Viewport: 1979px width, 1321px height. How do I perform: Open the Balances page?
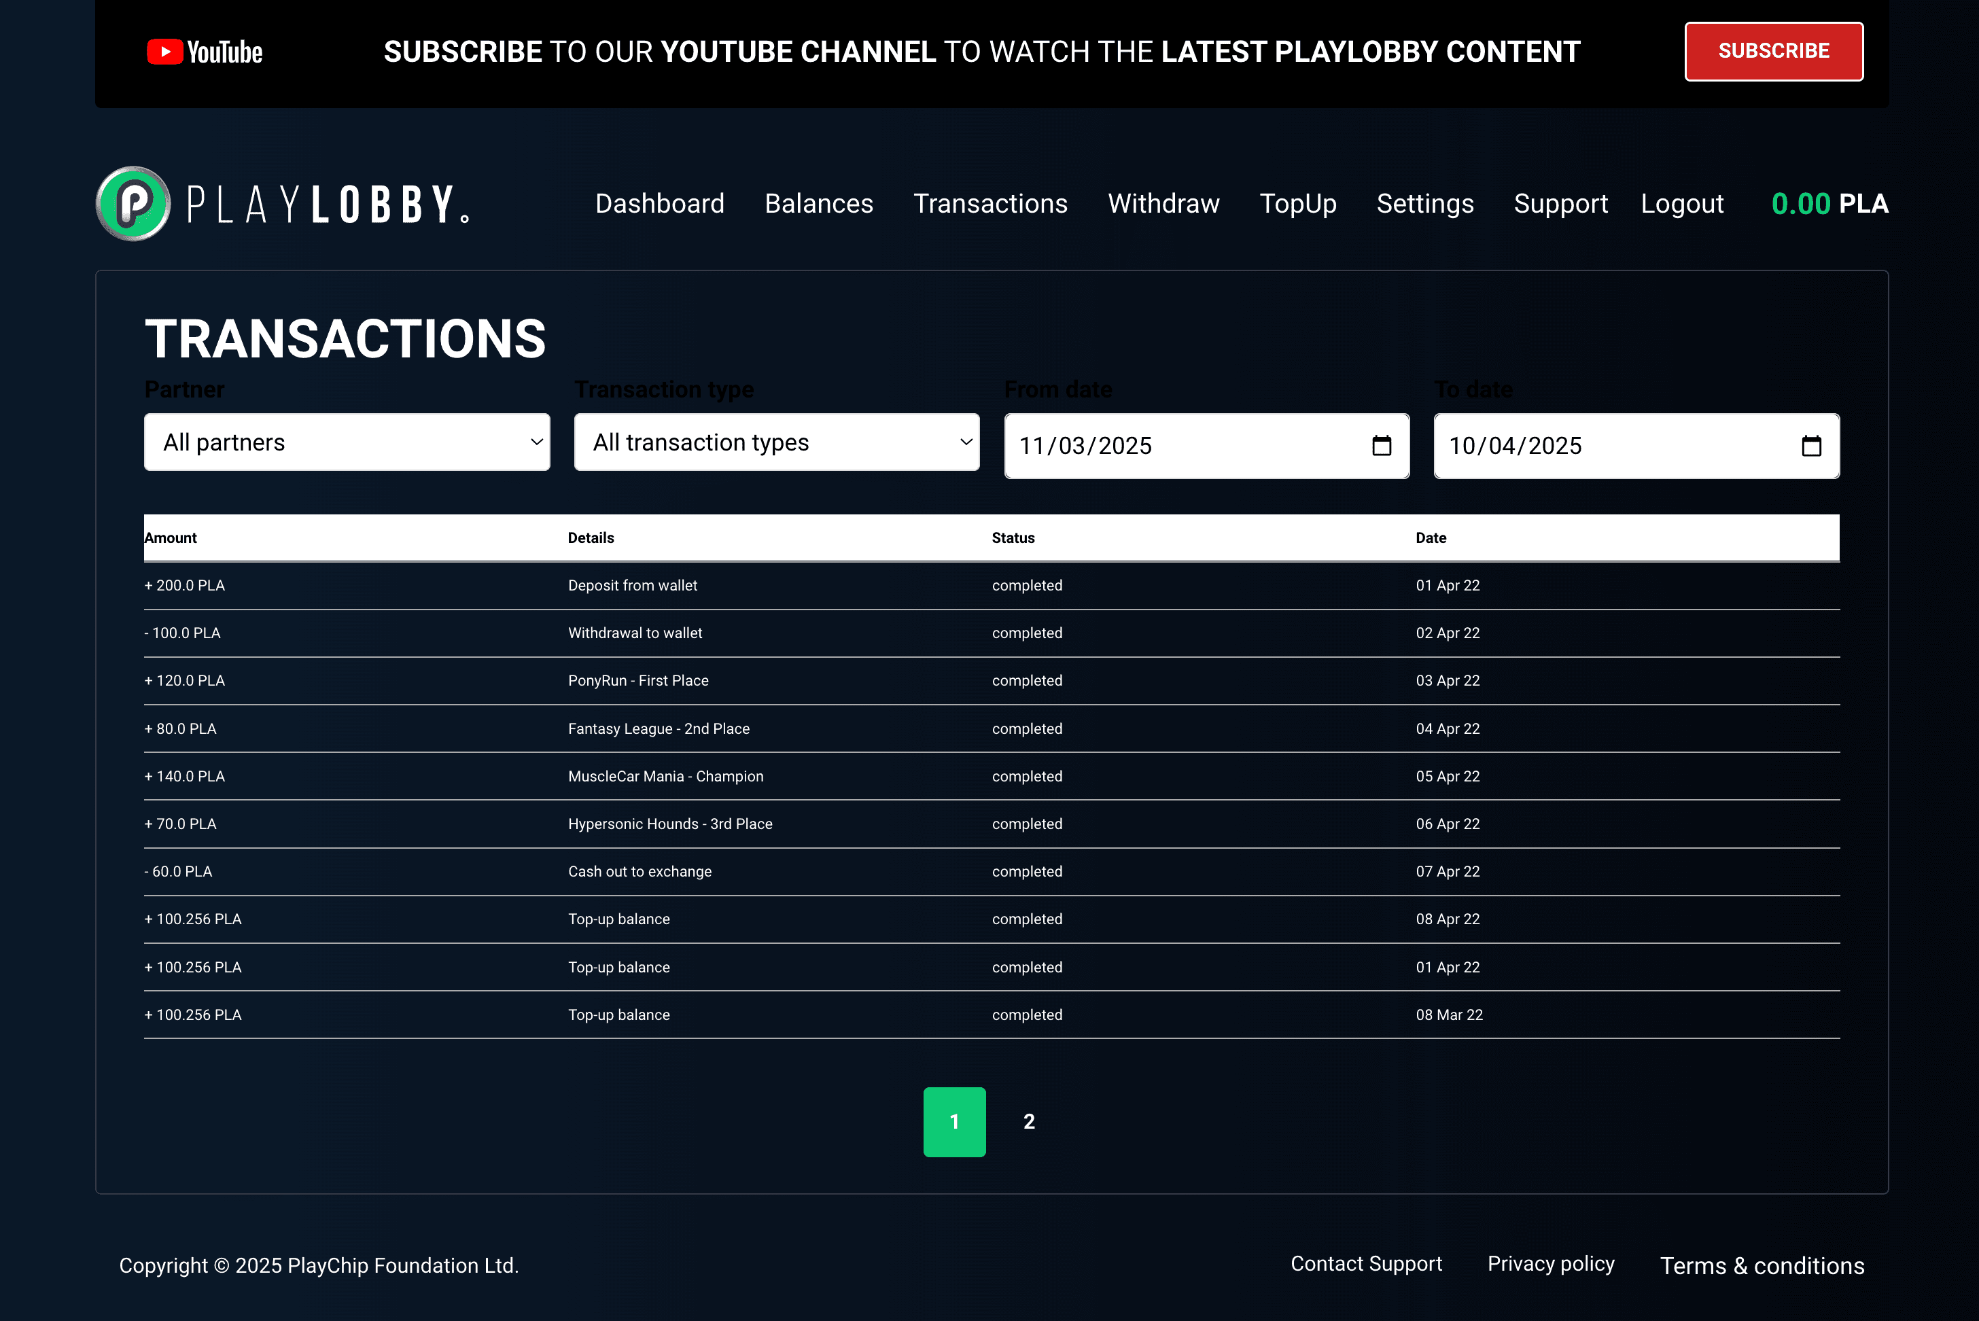[x=818, y=203]
